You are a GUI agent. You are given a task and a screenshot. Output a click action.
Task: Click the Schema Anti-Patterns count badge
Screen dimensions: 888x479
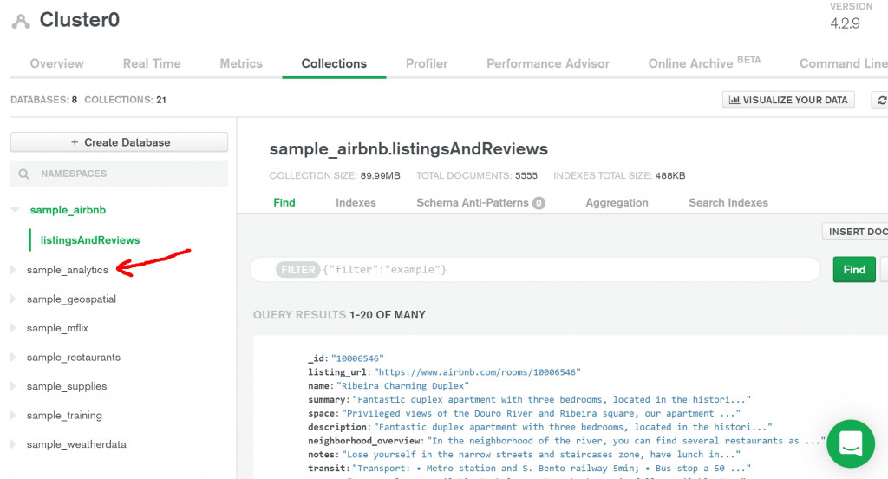(539, 203)
